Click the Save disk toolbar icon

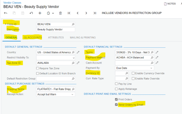(23, 13)
